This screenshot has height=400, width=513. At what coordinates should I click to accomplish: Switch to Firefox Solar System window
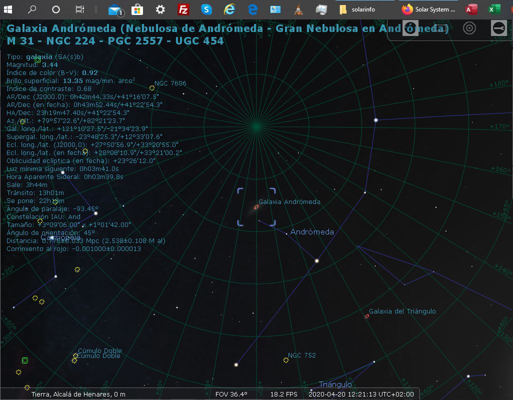[x=429, y=9]
